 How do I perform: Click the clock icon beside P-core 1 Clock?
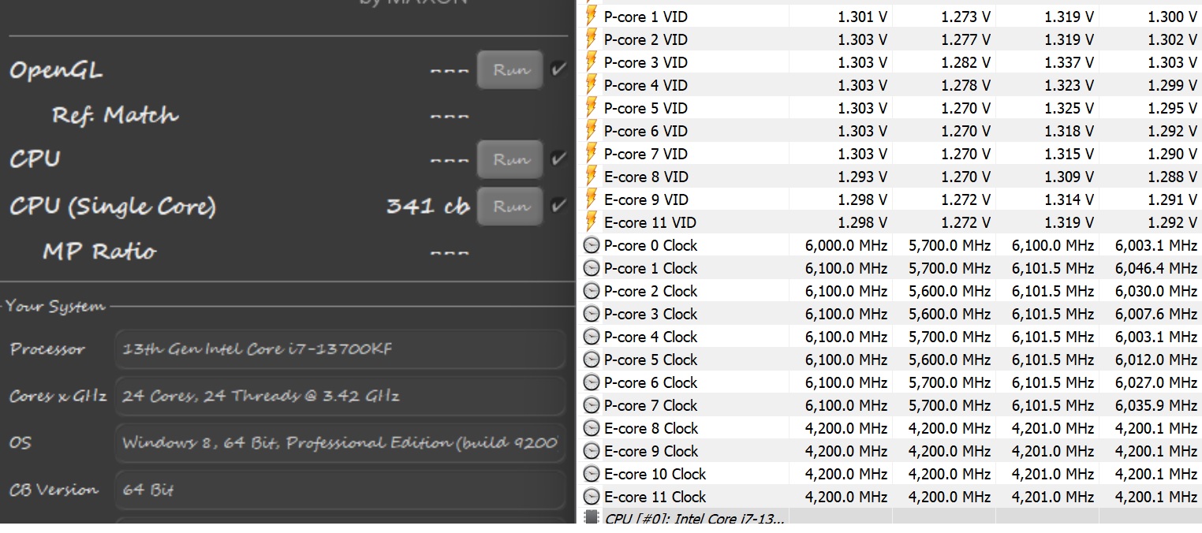coord(592,268)
